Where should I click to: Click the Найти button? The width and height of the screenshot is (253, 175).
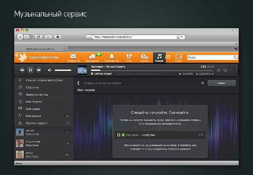(222, 83)
